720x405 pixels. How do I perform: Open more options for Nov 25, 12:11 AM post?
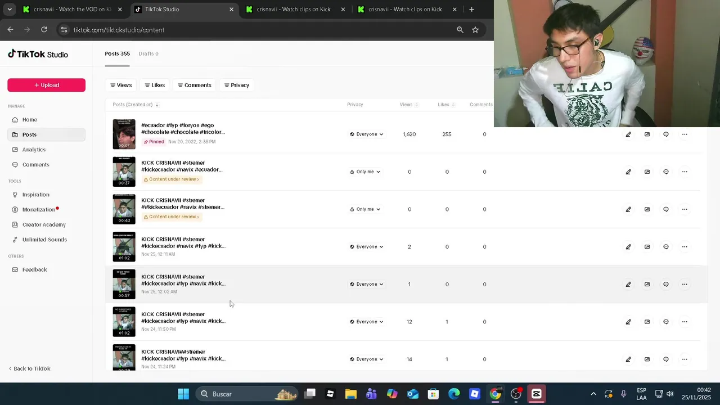685,247
